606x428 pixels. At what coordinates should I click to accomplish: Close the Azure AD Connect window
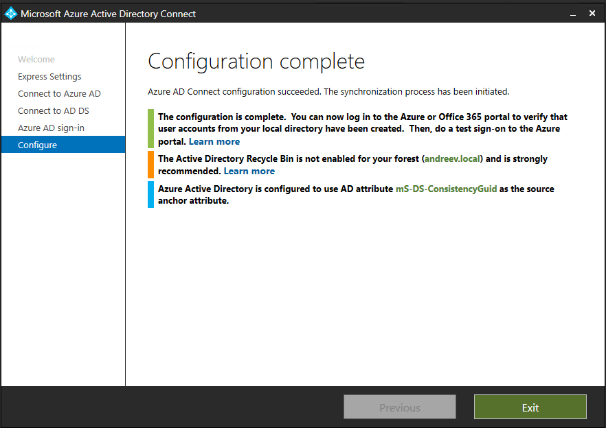click(592, 14)
